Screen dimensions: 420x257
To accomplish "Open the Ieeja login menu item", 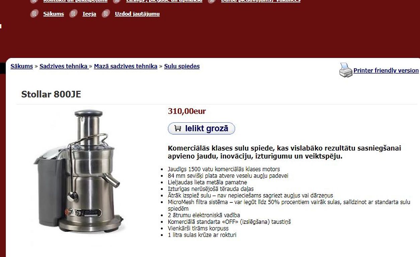I will 89,14.
